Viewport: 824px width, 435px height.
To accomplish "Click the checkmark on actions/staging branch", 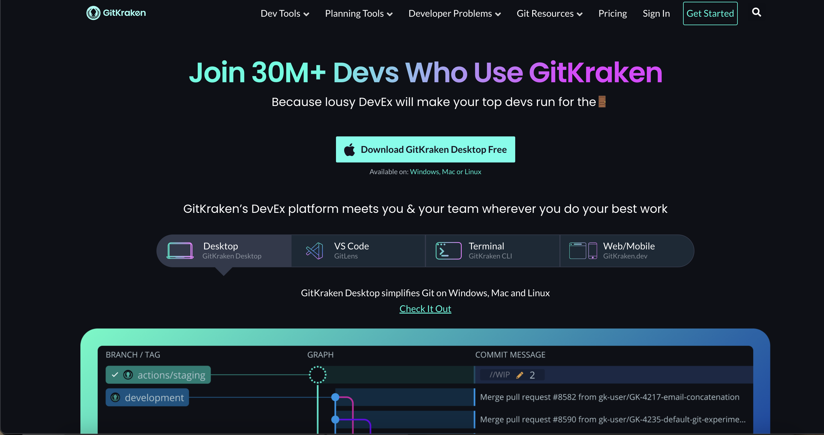I will tap(115, 374).
